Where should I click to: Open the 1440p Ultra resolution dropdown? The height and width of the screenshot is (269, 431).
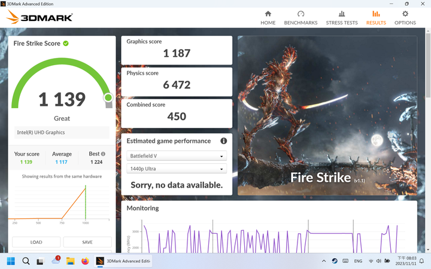tap(177, 169)
